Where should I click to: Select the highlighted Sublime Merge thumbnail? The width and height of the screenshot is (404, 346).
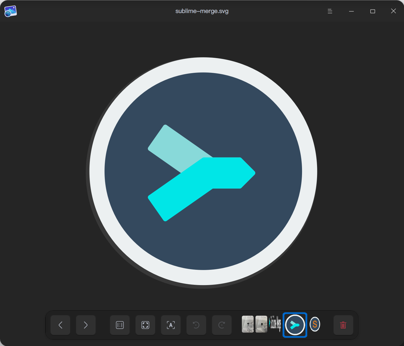295,325
